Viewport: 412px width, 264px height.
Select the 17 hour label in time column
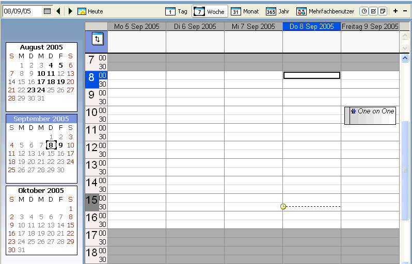[92, 235]
